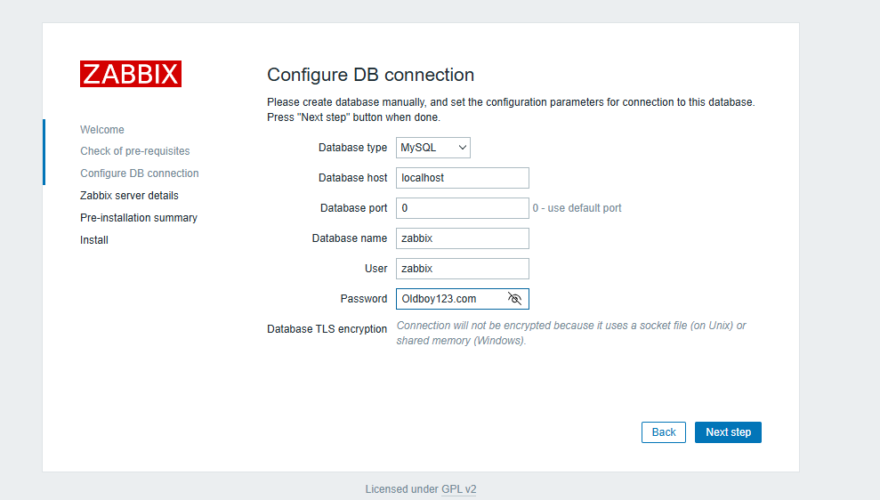Select Pre-installation summary step
The image size is (880, 500).
tap(139, 218)
